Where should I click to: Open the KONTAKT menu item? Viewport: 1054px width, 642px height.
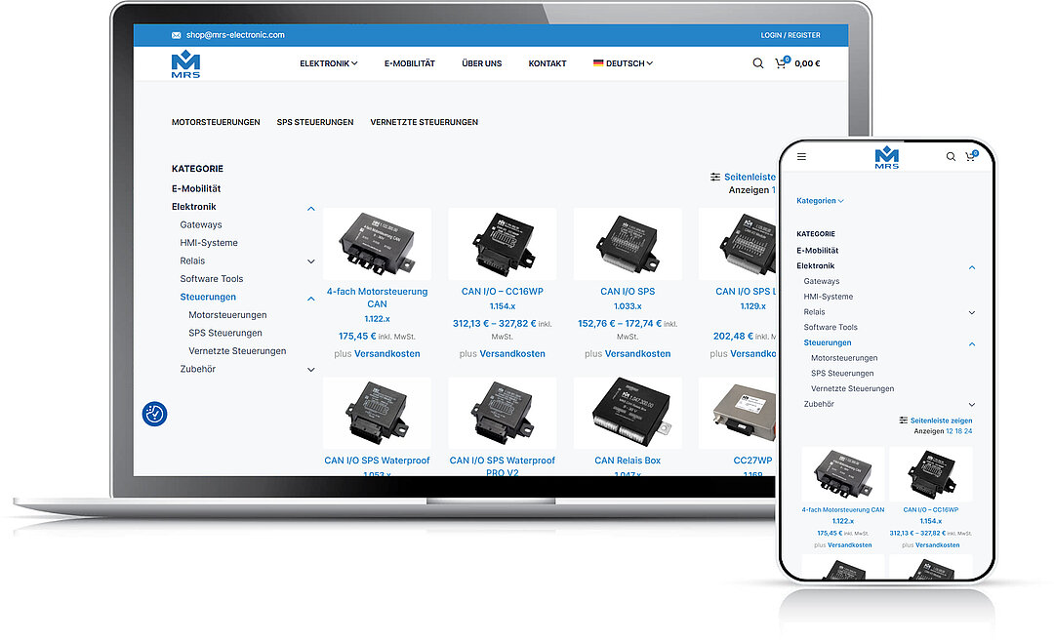547,63
